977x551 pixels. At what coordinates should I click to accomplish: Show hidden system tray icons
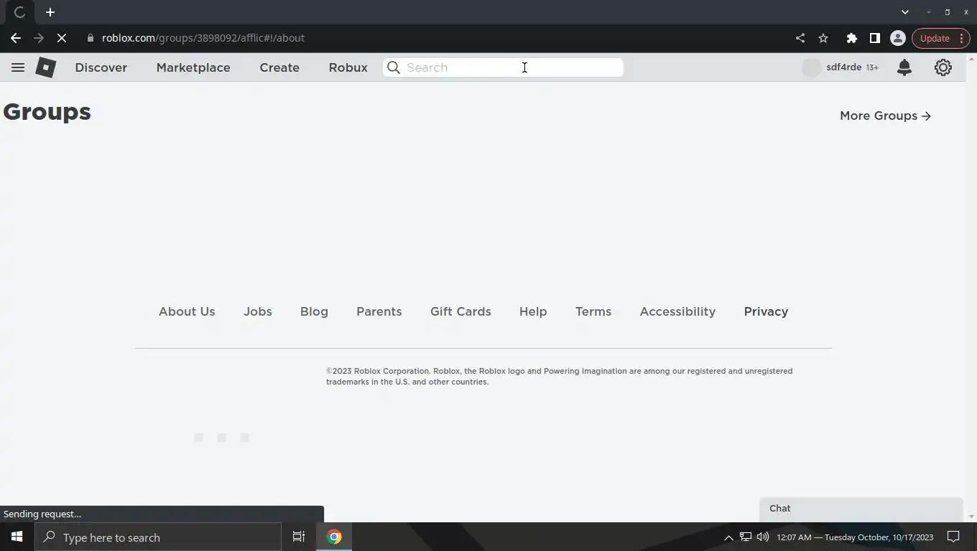(728, 537)
